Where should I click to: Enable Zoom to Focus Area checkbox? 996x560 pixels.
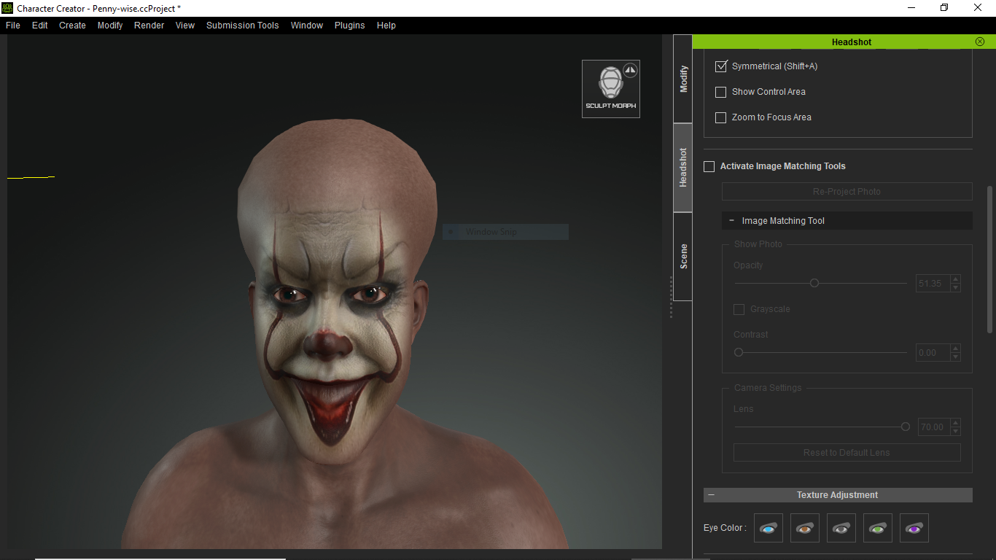(x=721, y=117)
